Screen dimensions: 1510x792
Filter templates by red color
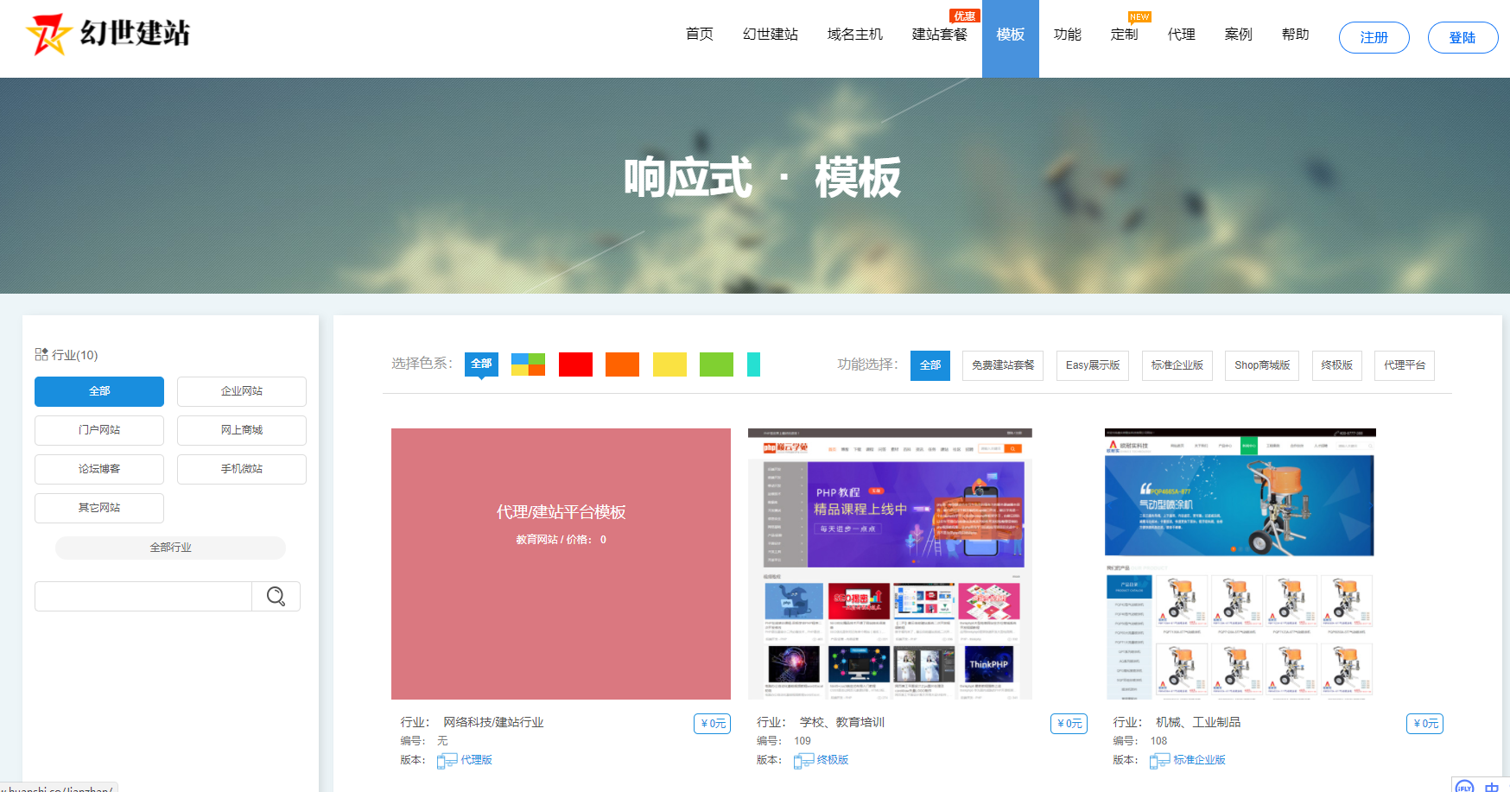(x=575, y=364)
